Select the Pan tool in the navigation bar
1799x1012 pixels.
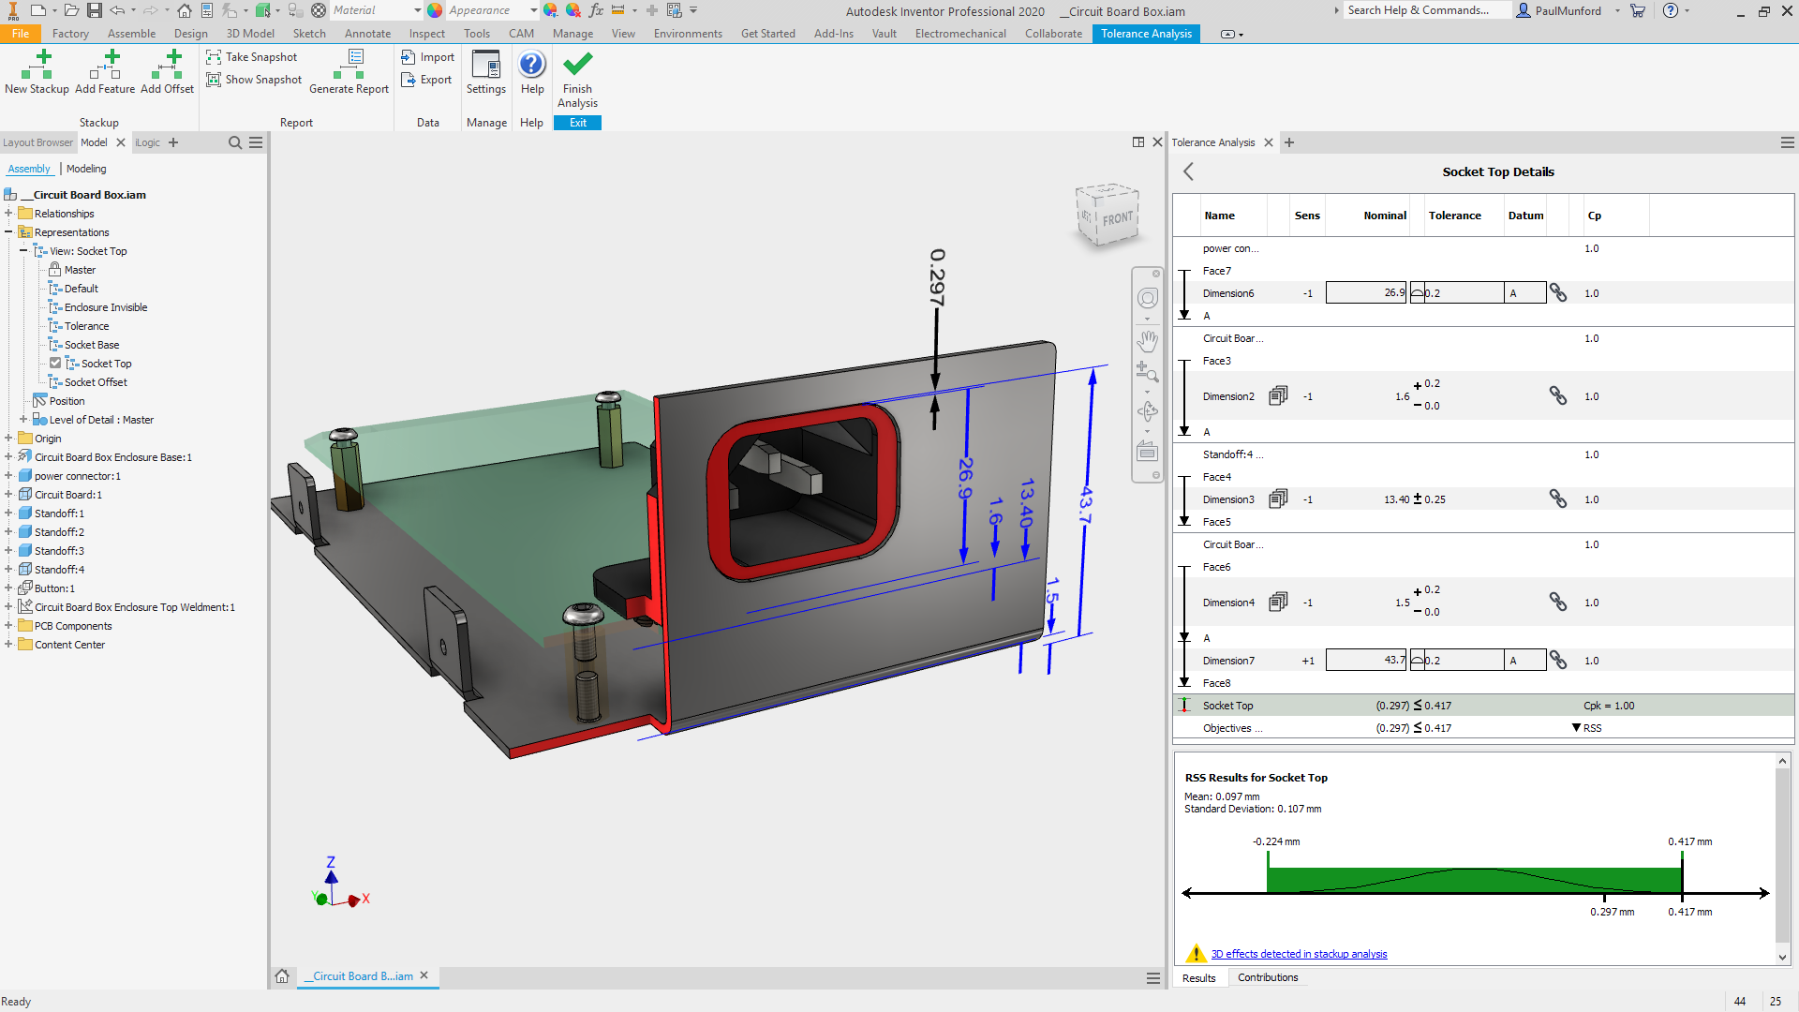coord(1148,341)
